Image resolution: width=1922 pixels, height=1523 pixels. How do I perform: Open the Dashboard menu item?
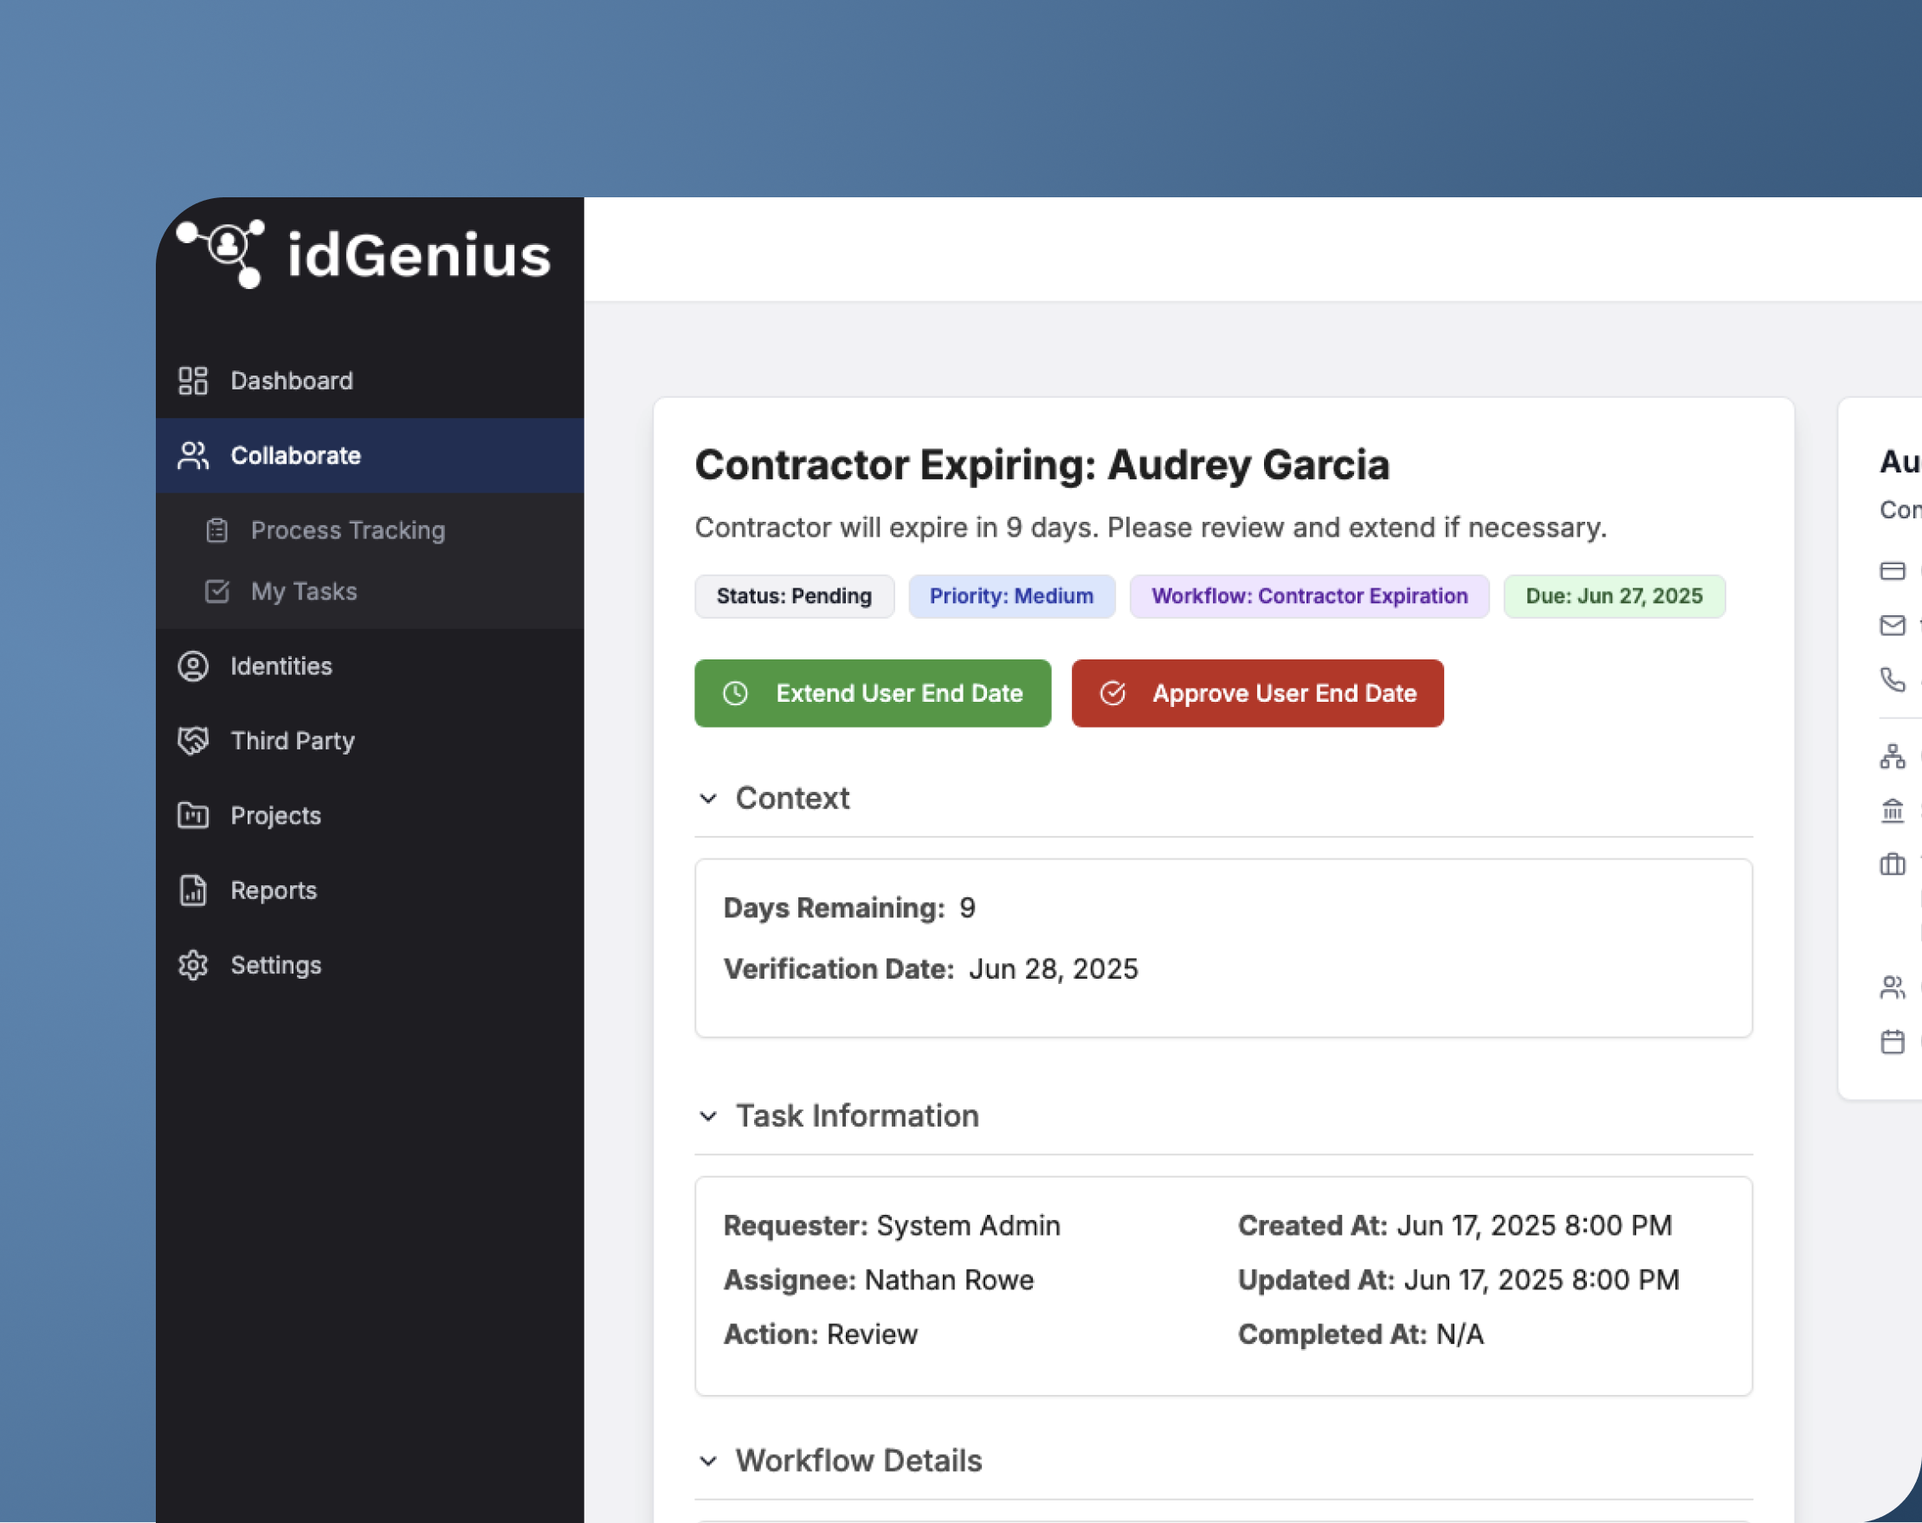click(370, 381)
